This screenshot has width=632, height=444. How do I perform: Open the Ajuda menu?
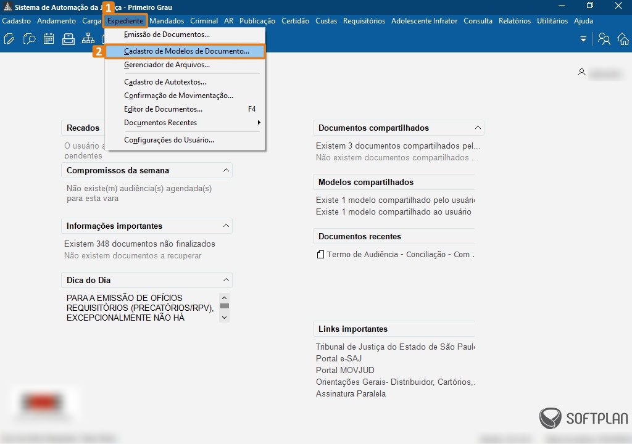[583, 21]
